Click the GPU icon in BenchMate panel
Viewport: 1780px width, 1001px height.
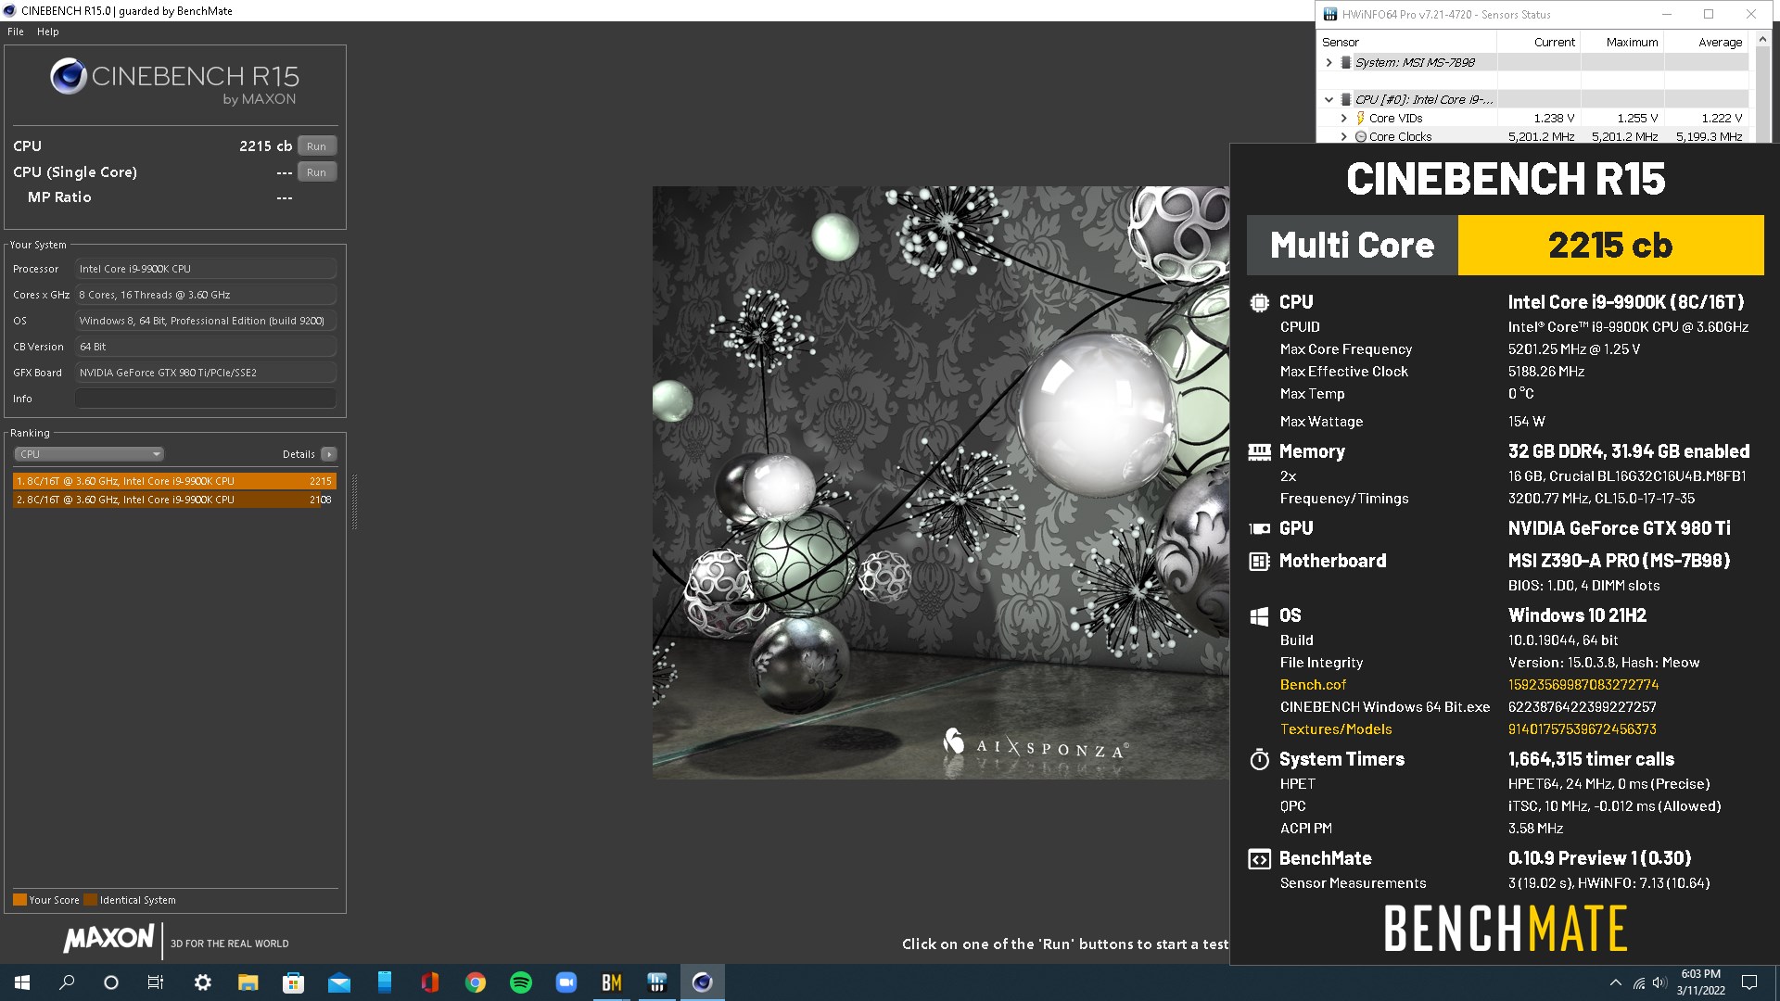[1259, 528]
